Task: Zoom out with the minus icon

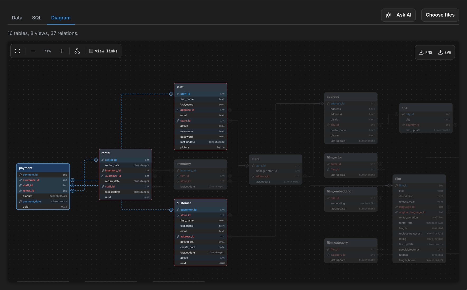Action: (x=33, y=51)
